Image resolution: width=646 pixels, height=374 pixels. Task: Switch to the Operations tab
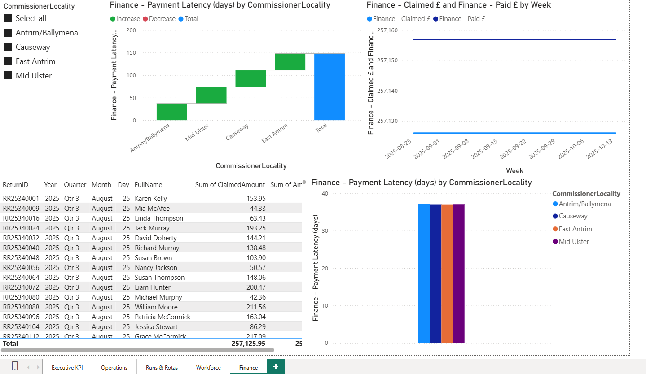(114, 366)
